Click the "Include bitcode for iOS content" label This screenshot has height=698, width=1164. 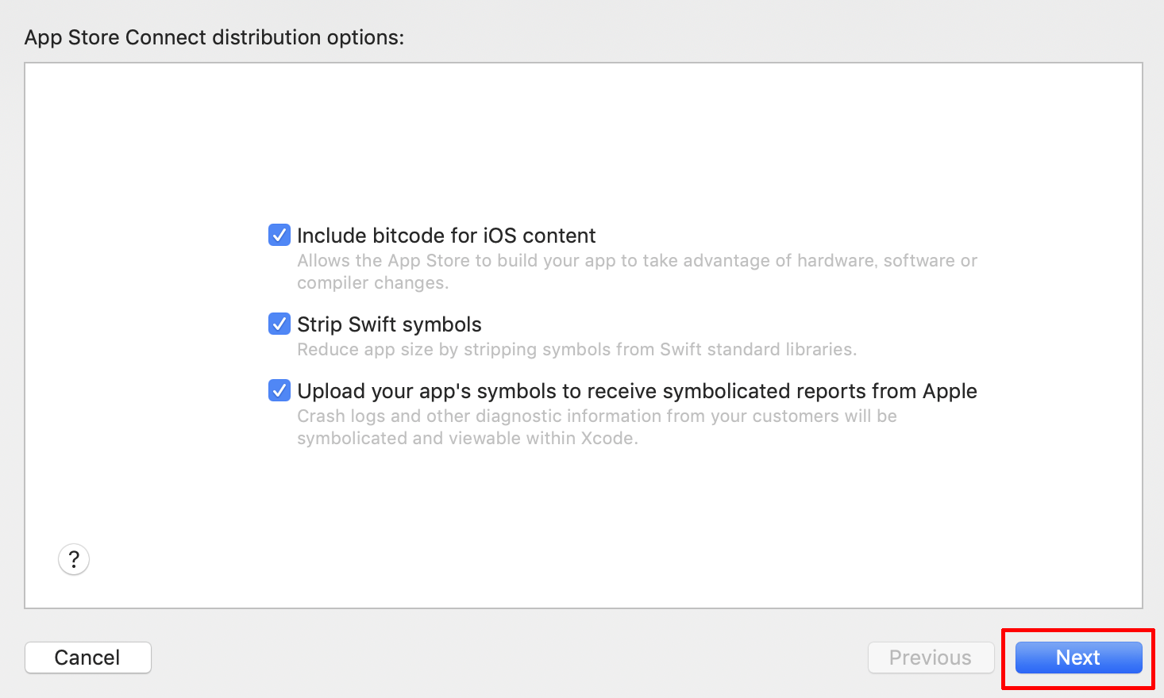pos(445,235)
